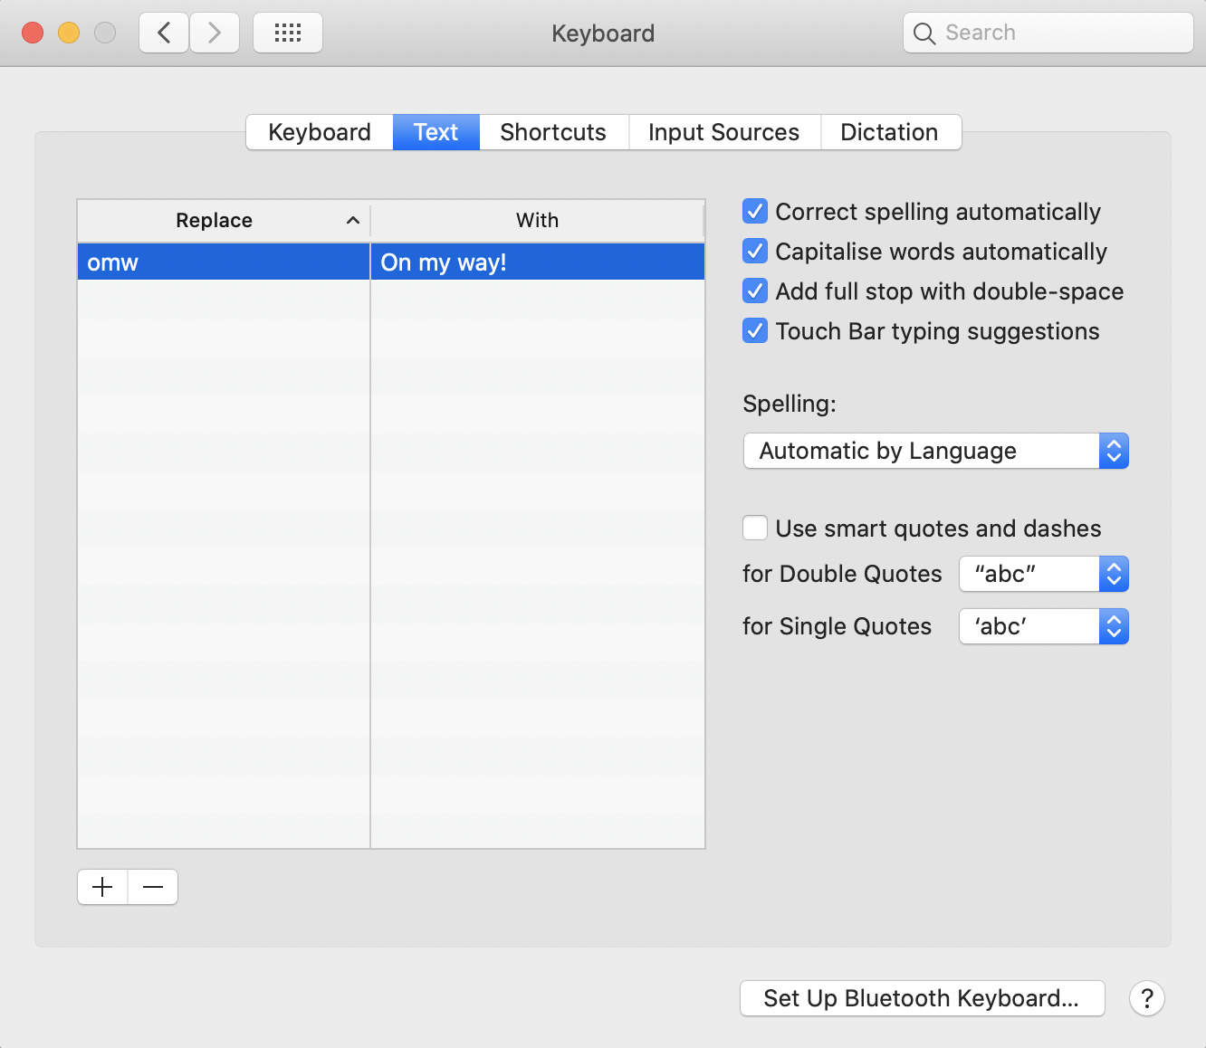The height and width of the screenshot is (1048, 1206).
Task: Select the omw replacement row
Action: [223, 262]
